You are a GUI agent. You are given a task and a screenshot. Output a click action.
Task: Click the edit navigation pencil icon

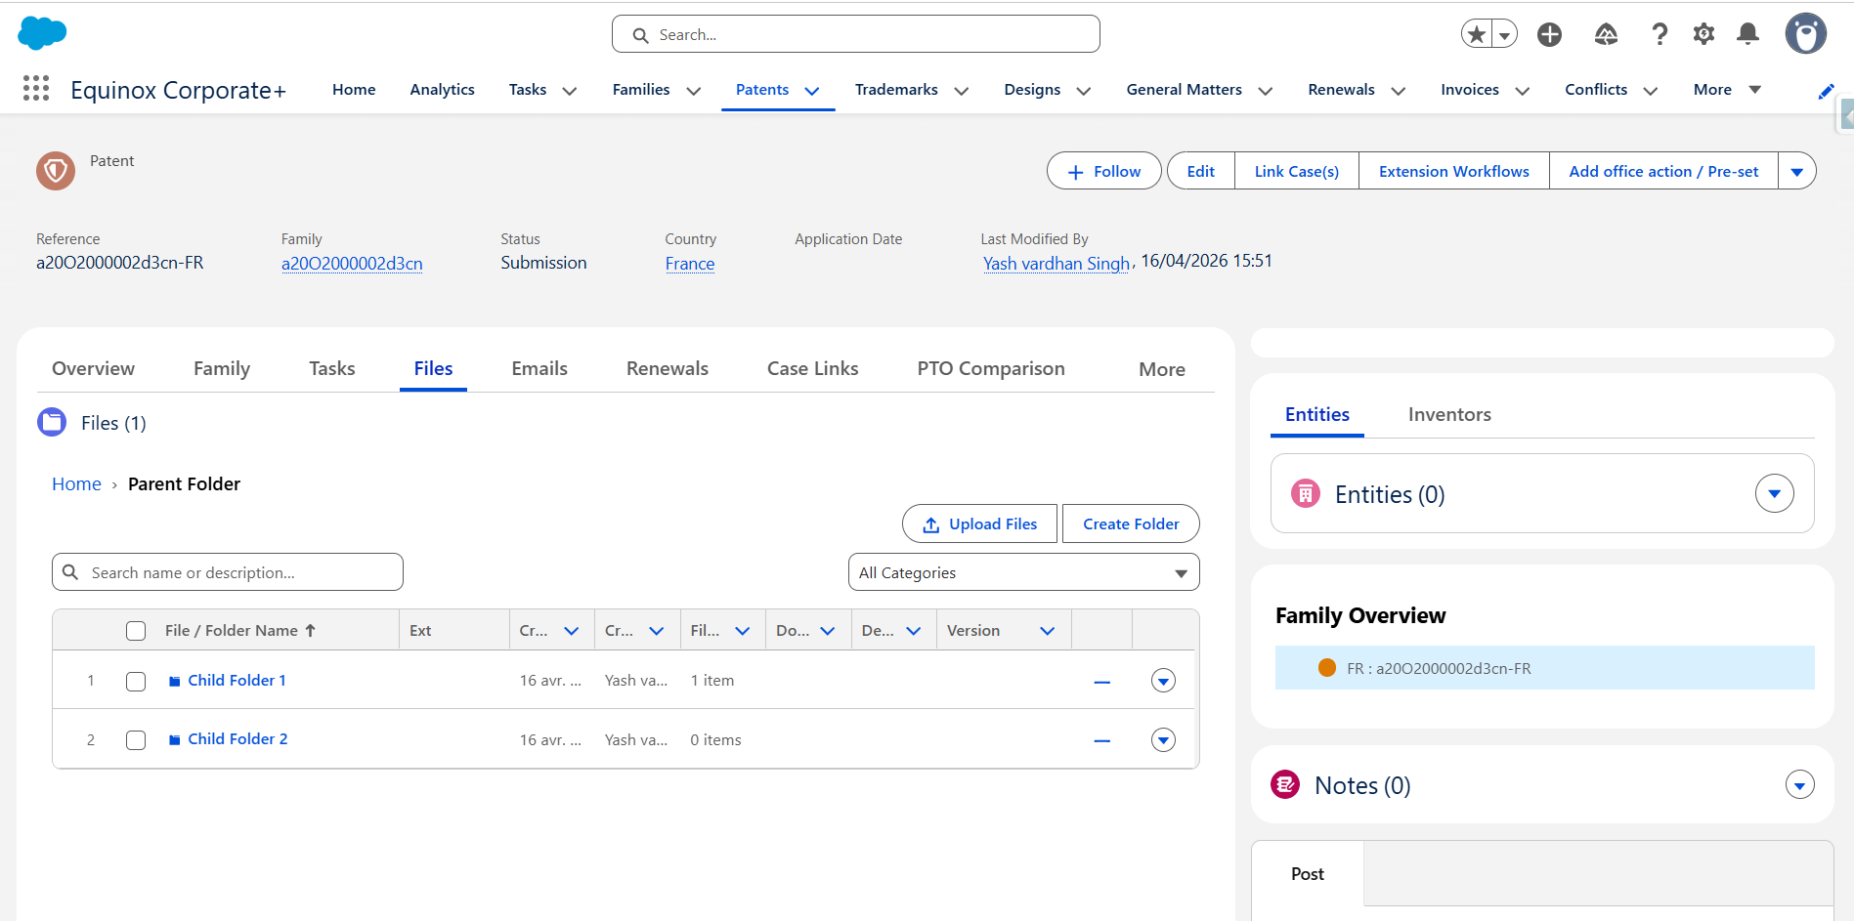pos(1826,91)
